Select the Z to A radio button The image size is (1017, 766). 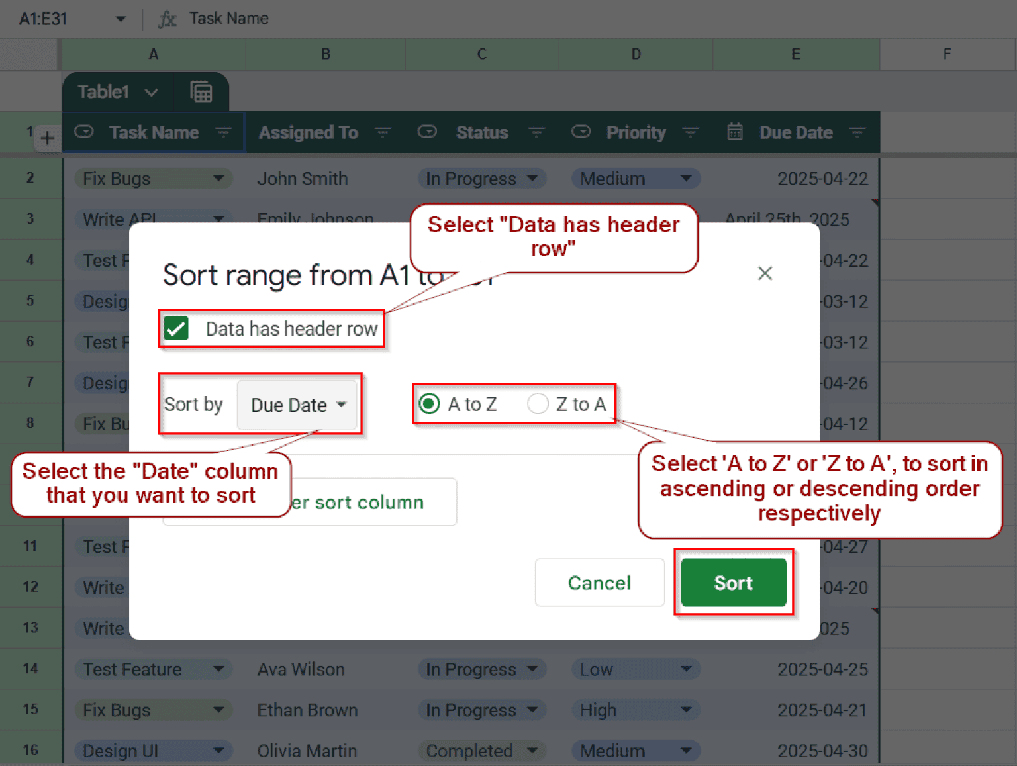click(x=538, y=403)
